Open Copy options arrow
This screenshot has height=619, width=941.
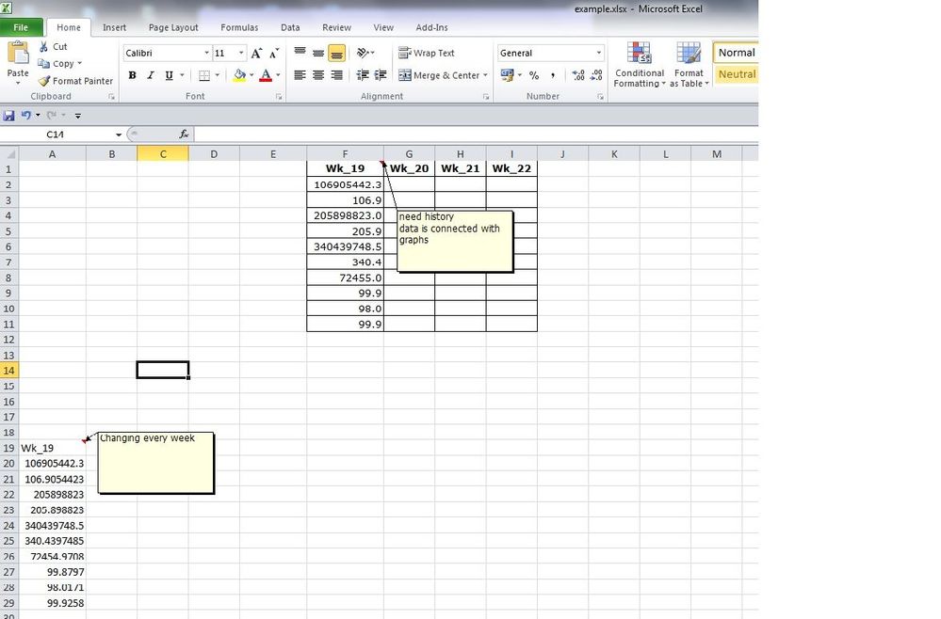[x=79, y=64]
